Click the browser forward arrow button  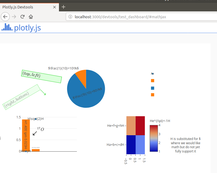[14, 17]
